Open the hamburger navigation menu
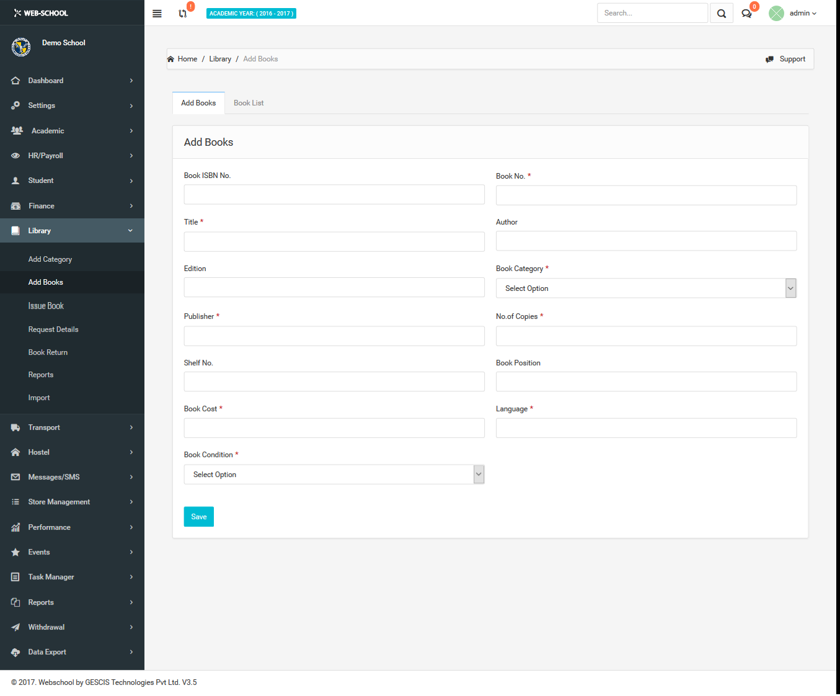The height and width of the screenshot is (696, 840). (157, 13)
